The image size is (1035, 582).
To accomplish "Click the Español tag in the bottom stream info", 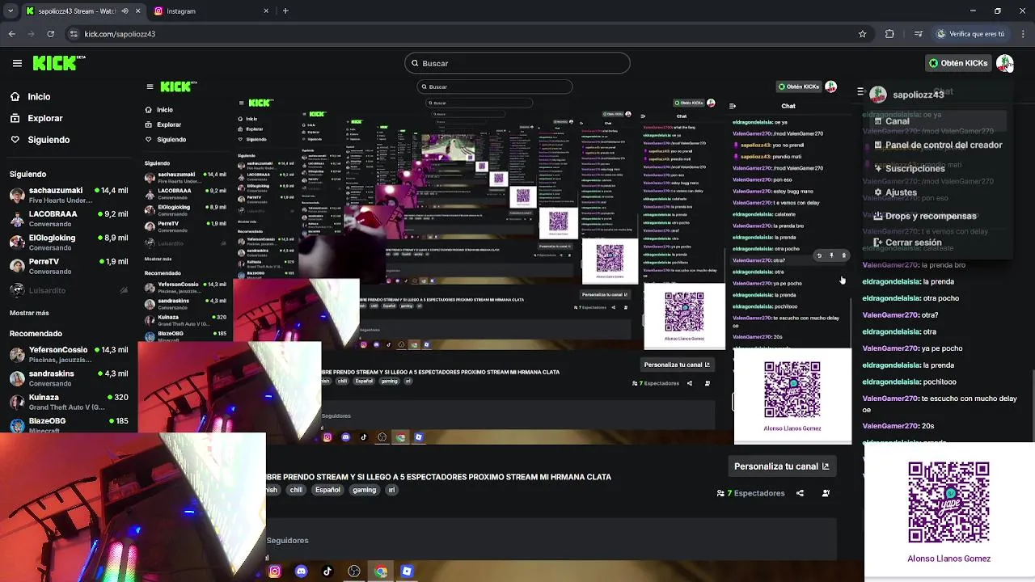I will 327,490.
